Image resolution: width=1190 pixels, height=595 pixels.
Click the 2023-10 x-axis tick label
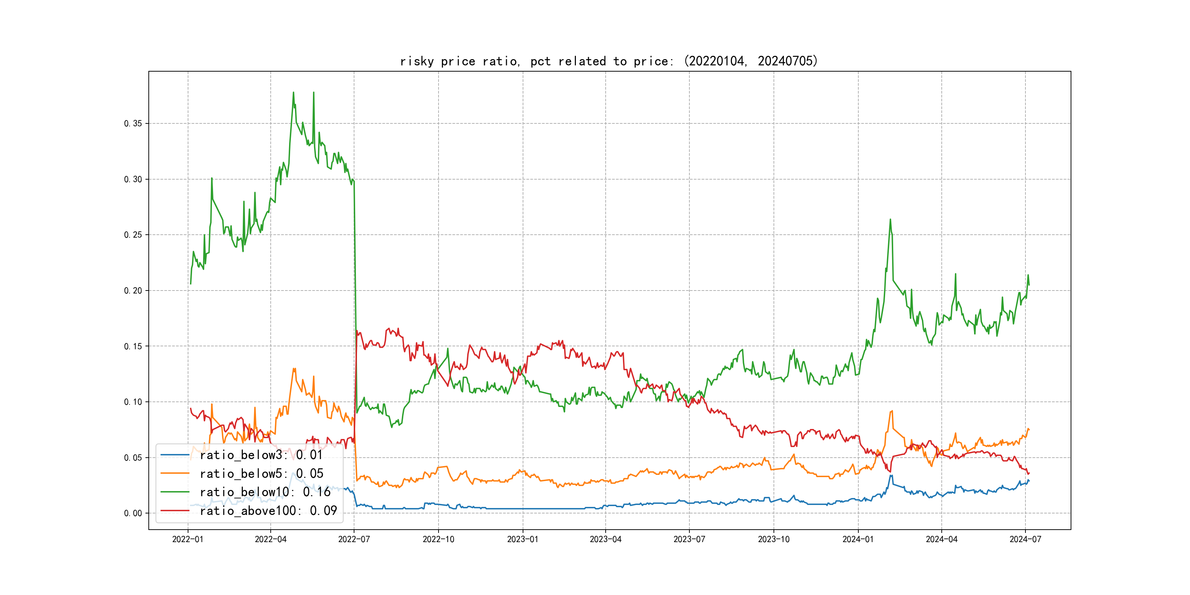773,539
